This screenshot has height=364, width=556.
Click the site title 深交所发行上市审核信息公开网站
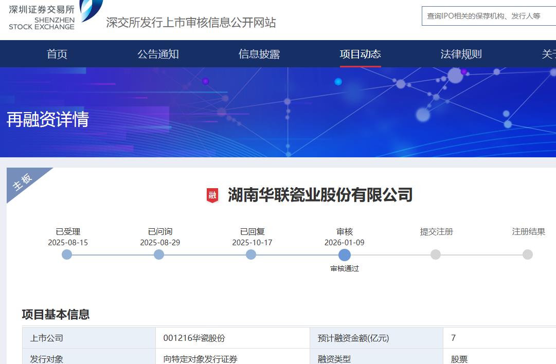coord(191,23)
